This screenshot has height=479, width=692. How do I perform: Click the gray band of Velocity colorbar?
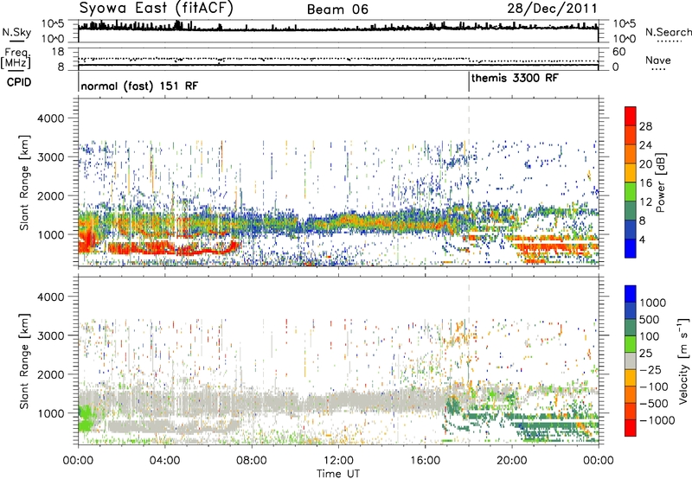631,361
